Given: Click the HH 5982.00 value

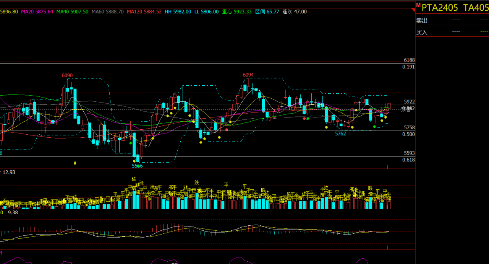Looking at the screenshot, I should tap(178, 12).
